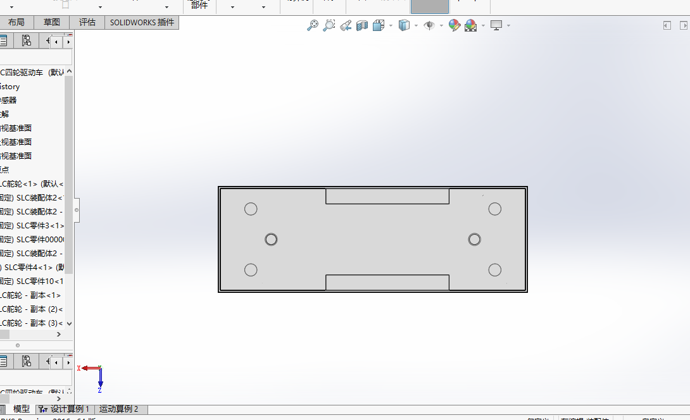The image size is (690, 420).
Task: Shift upper panel tabs right with arrow
Action: [x=68, y=42]
